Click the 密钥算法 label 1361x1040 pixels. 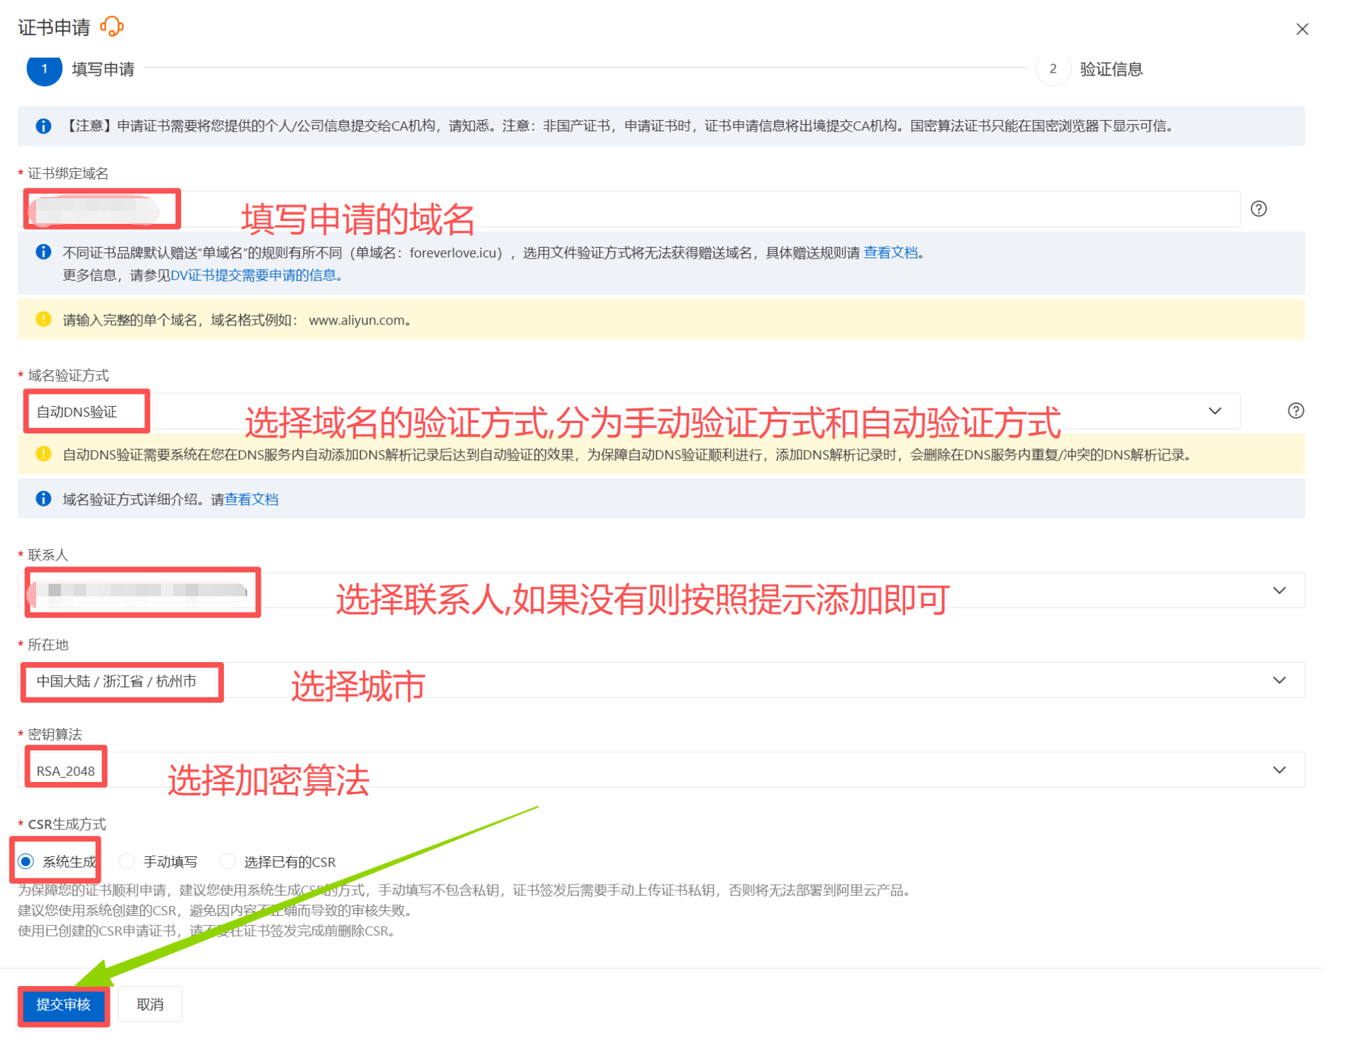pos(55,734)
